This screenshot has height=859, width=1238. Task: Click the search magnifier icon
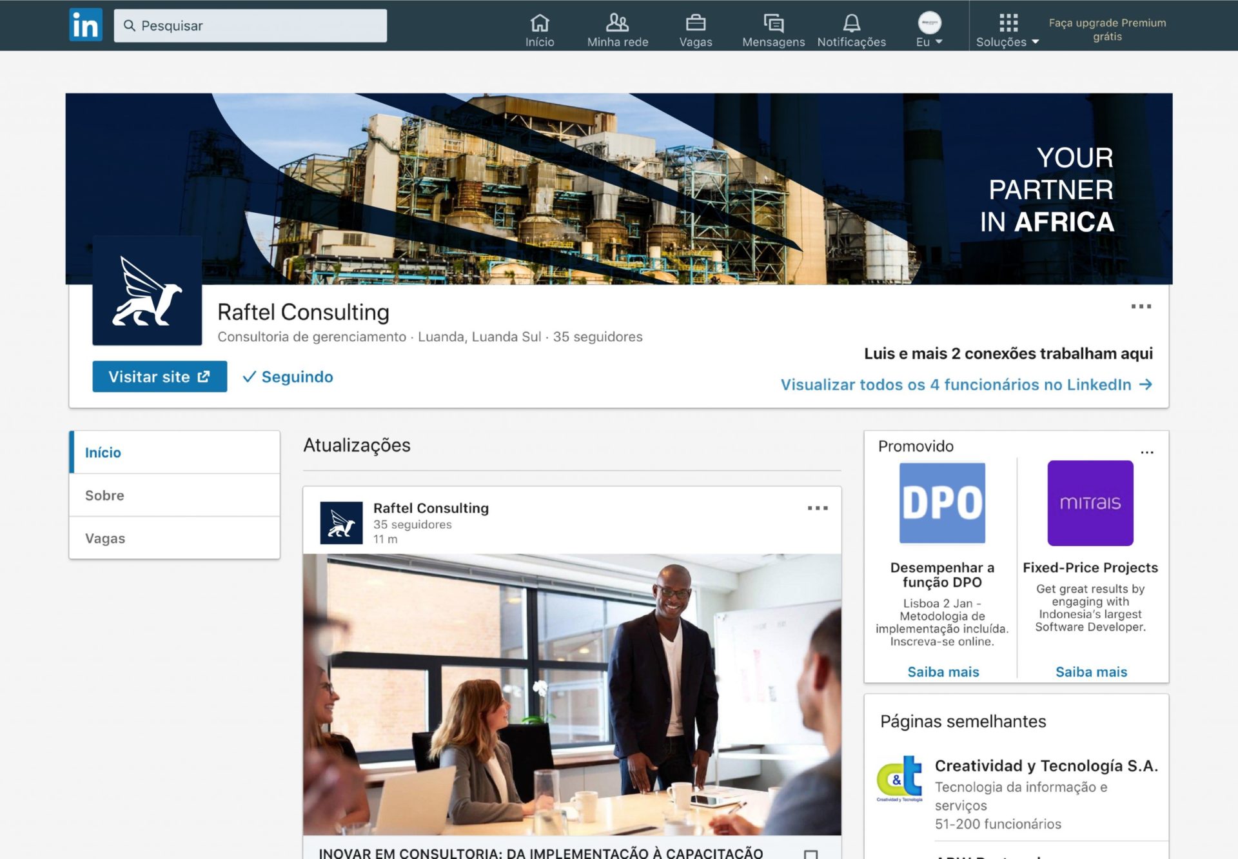tap(130, 26)
